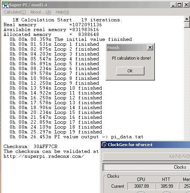Open the Calculate(C) menu
190x193 pixels.
(15, 12)
